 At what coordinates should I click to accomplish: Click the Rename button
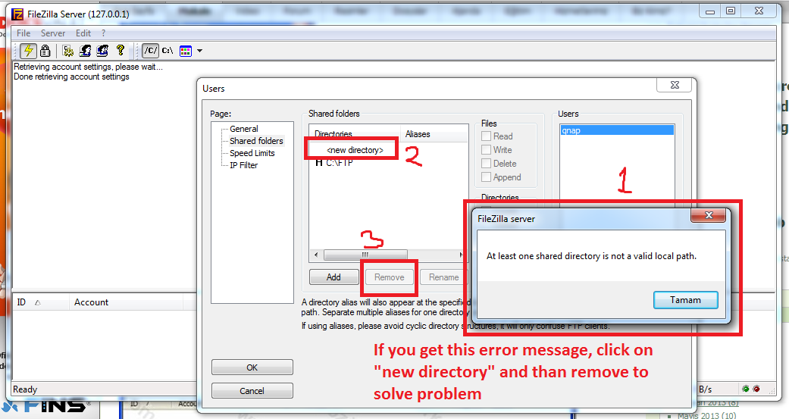pyautogui.click(x=443, y=277)
